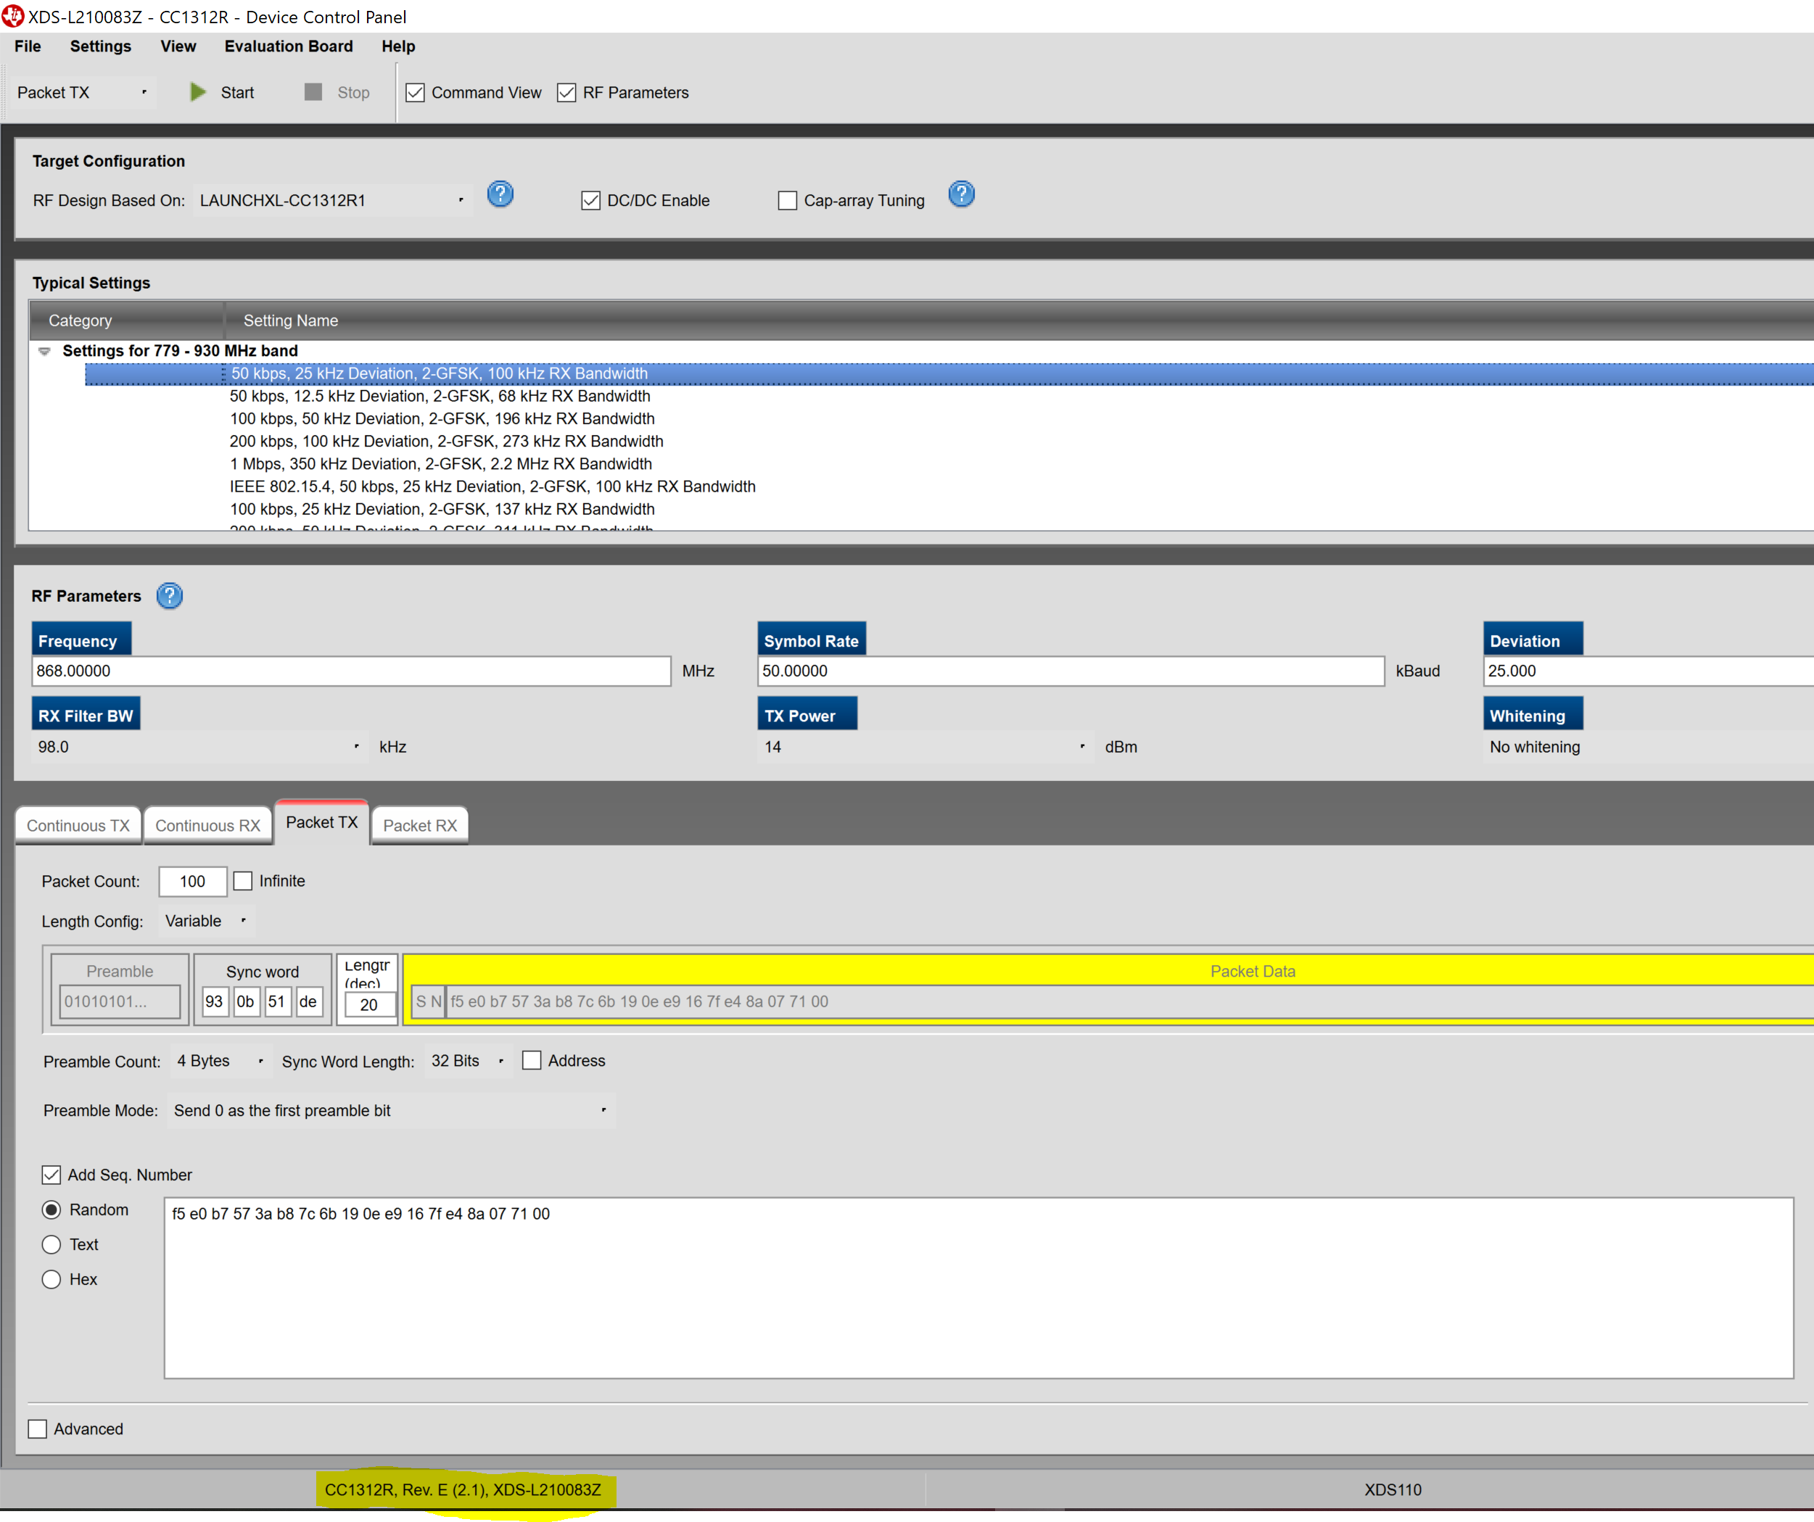1814x1522 pixels.
Task: Toggle the Command View checkbox
Action: 416,92
